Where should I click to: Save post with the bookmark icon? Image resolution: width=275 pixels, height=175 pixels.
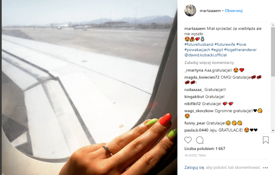(266, 140)
